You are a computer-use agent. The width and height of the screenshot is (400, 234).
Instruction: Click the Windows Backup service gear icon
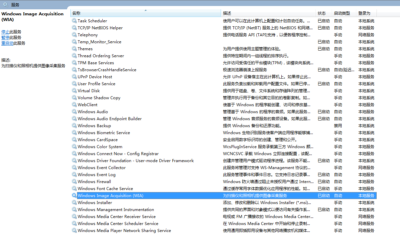point(74,125)
